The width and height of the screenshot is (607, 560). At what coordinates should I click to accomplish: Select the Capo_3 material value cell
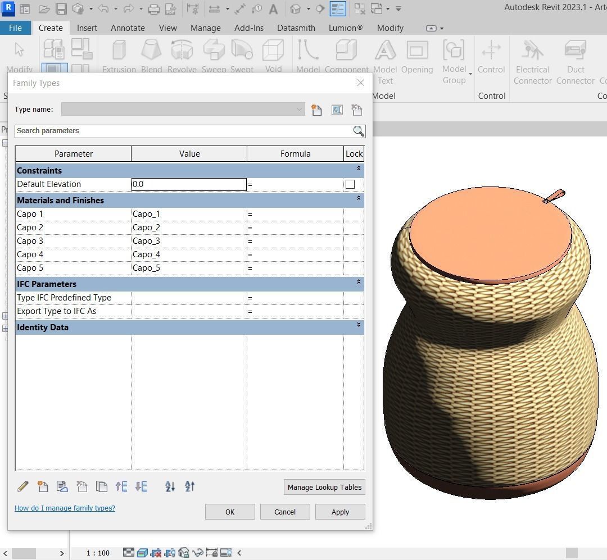[x=189, y=241]
